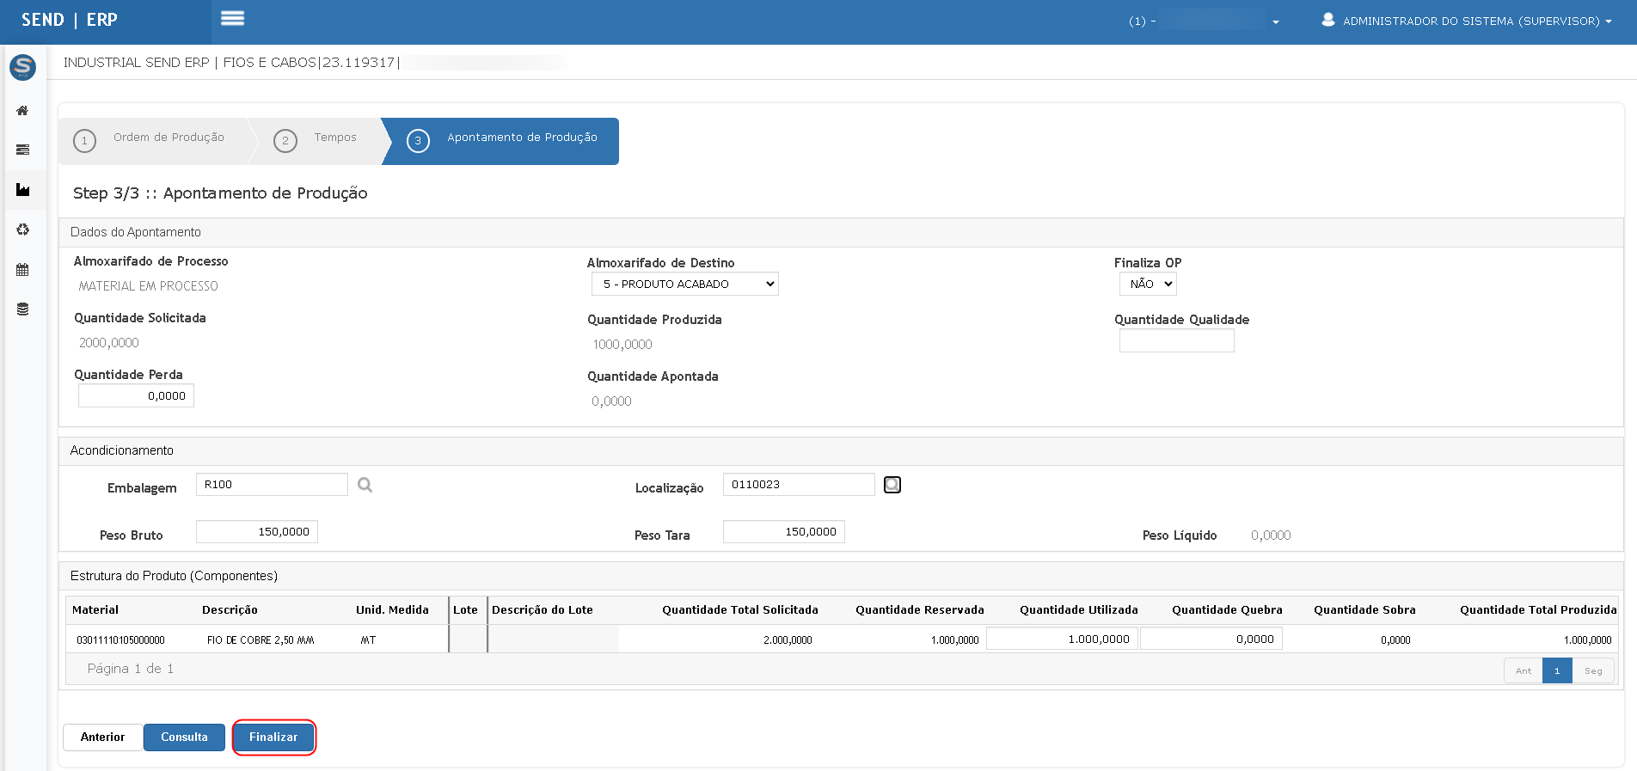
Task: Click the Consulta button
Action: click(x=184, y=737)
